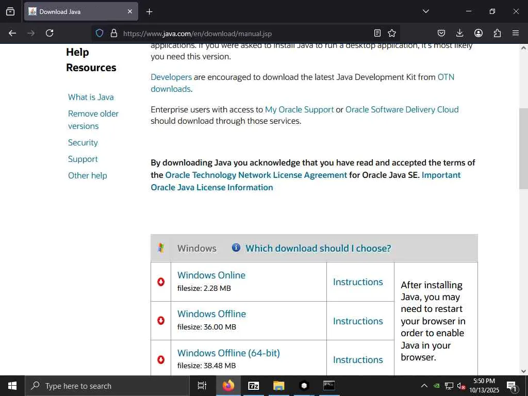Screen dimensions: 528x396
Task: Click the page vertical scrollbar thumb
Action: click(523, 148)
